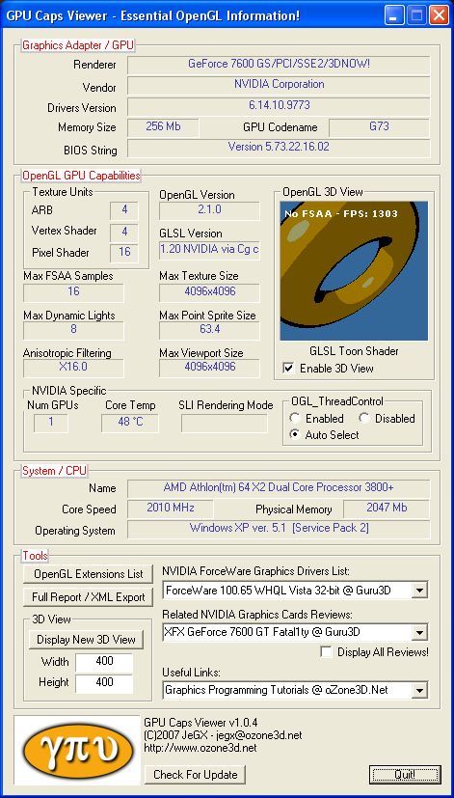The width and height of the screenshot is (454, 798).
Task: Click the Physical Memory 2047 Mb field
Action: [387, 509]
